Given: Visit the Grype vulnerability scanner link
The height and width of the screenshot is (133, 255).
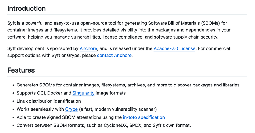Looking at the screenshot, I should [71, 109].
